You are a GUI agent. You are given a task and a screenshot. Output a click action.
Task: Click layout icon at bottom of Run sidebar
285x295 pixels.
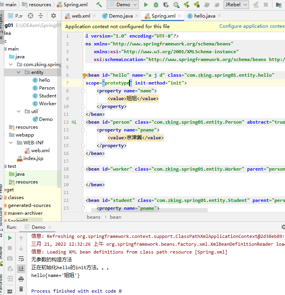pos(10,291)
